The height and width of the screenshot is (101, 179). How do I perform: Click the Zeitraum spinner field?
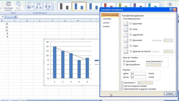click(x=168, y=52)
